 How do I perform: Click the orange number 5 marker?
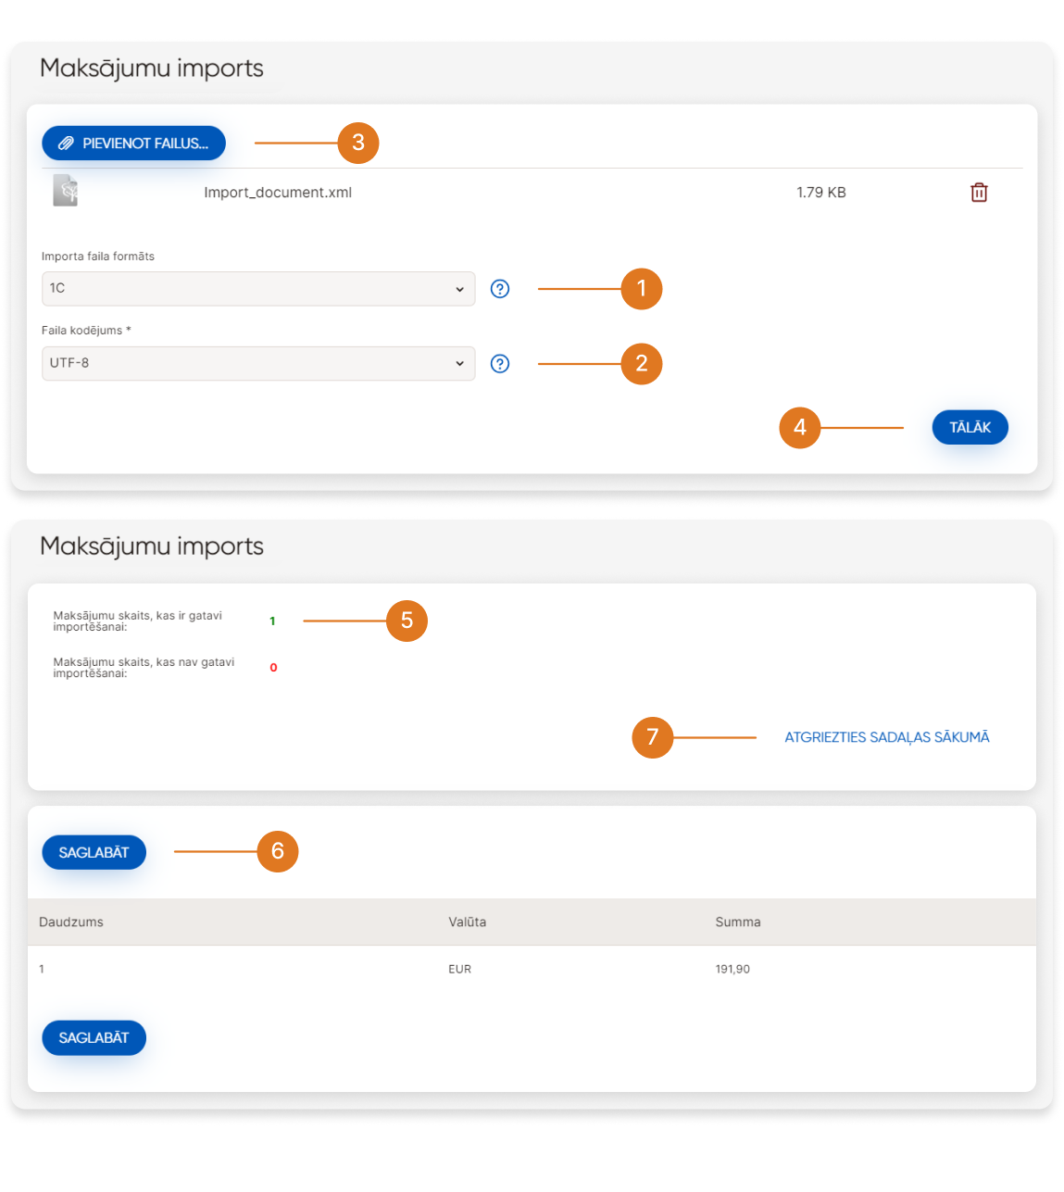(x=407, y=621)
